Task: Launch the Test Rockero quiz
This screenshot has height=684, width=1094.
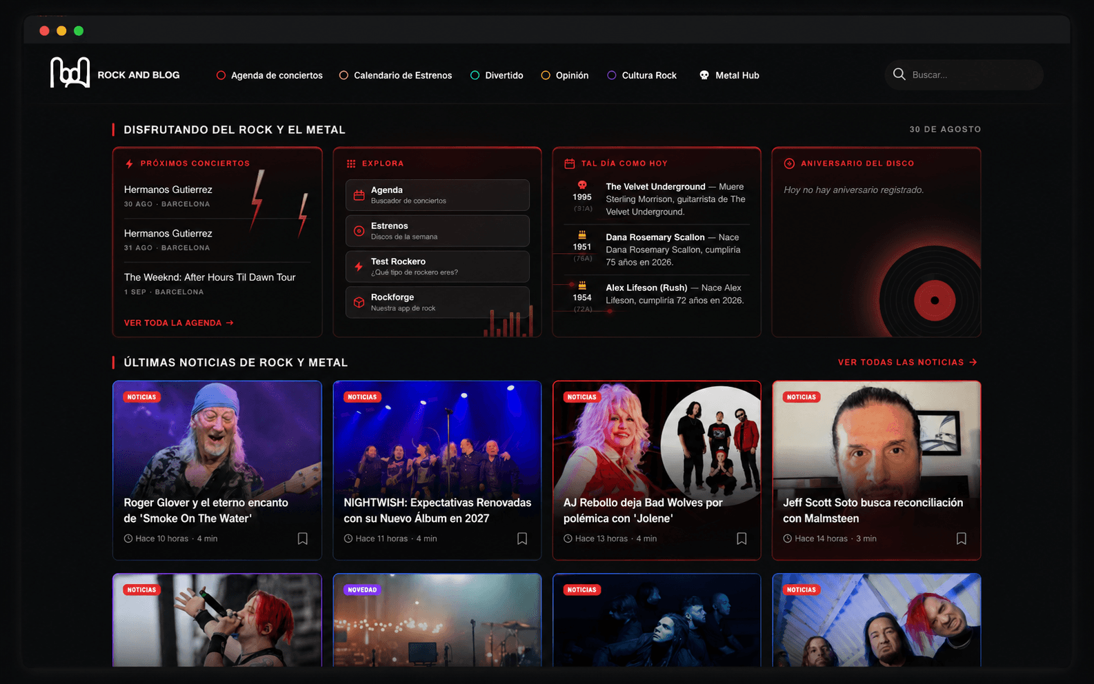Action: tap(437, 267)
